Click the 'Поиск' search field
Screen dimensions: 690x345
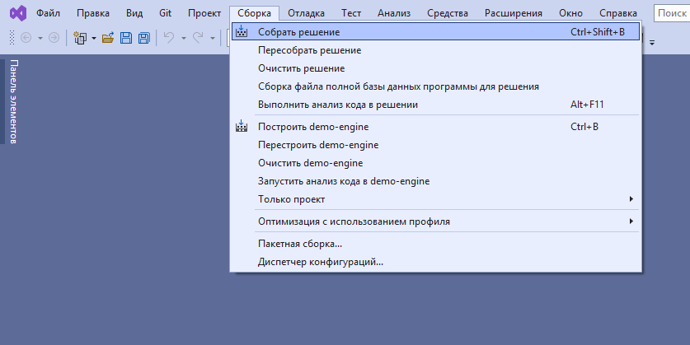672,13
